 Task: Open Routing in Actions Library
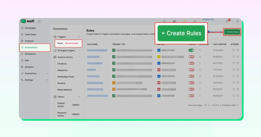[x=61, y=83]
